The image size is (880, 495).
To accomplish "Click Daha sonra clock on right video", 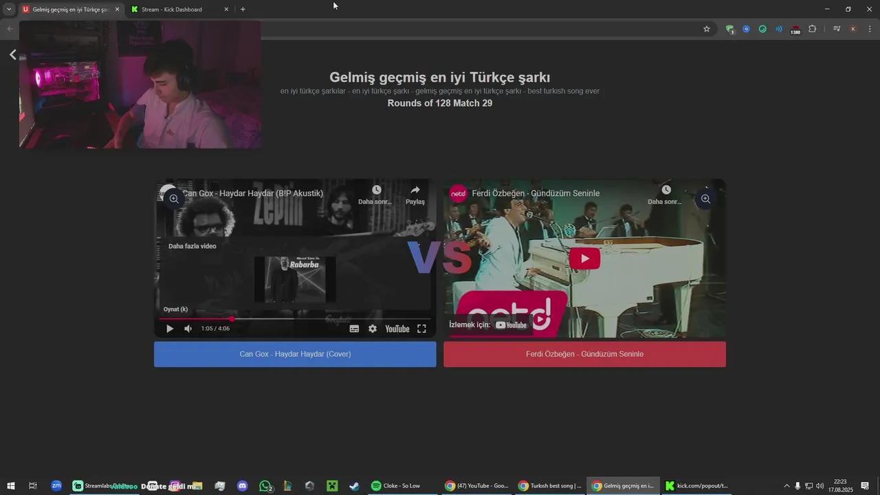I will point(665,195).
